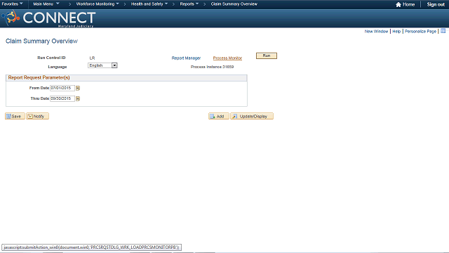Open the Health and Safety menu

tap(149, 4)
